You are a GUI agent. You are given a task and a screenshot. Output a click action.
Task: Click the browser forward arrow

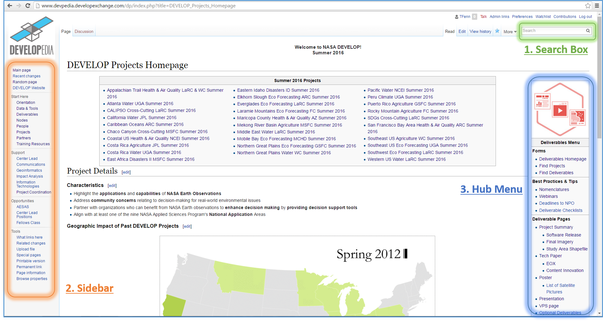[x=19, y=6]
